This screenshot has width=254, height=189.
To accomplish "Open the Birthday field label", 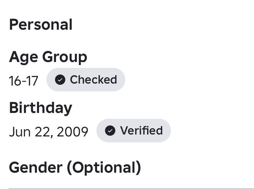I will [41, 108].
